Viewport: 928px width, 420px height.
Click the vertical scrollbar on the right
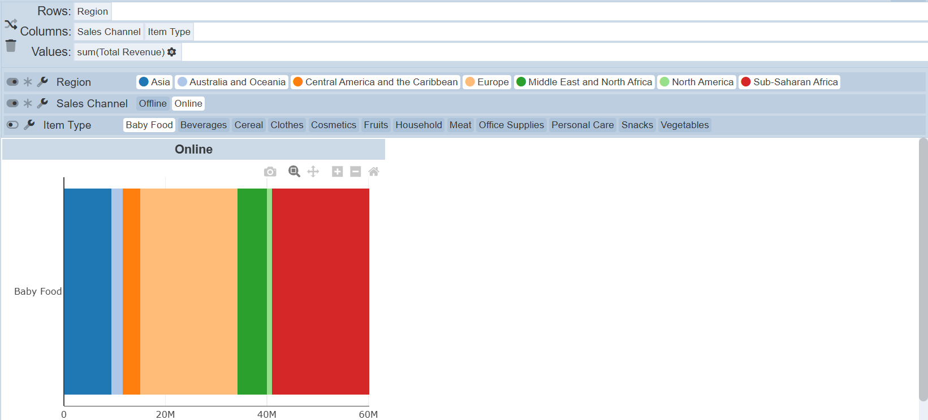coord(923,270)
